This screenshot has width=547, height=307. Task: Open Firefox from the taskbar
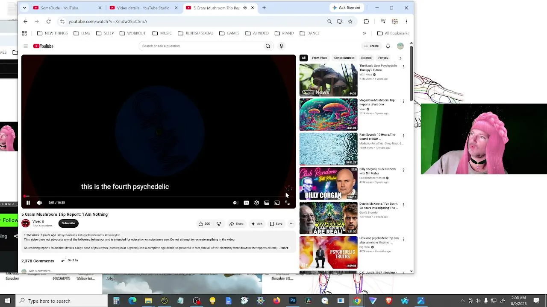(276, 301)
